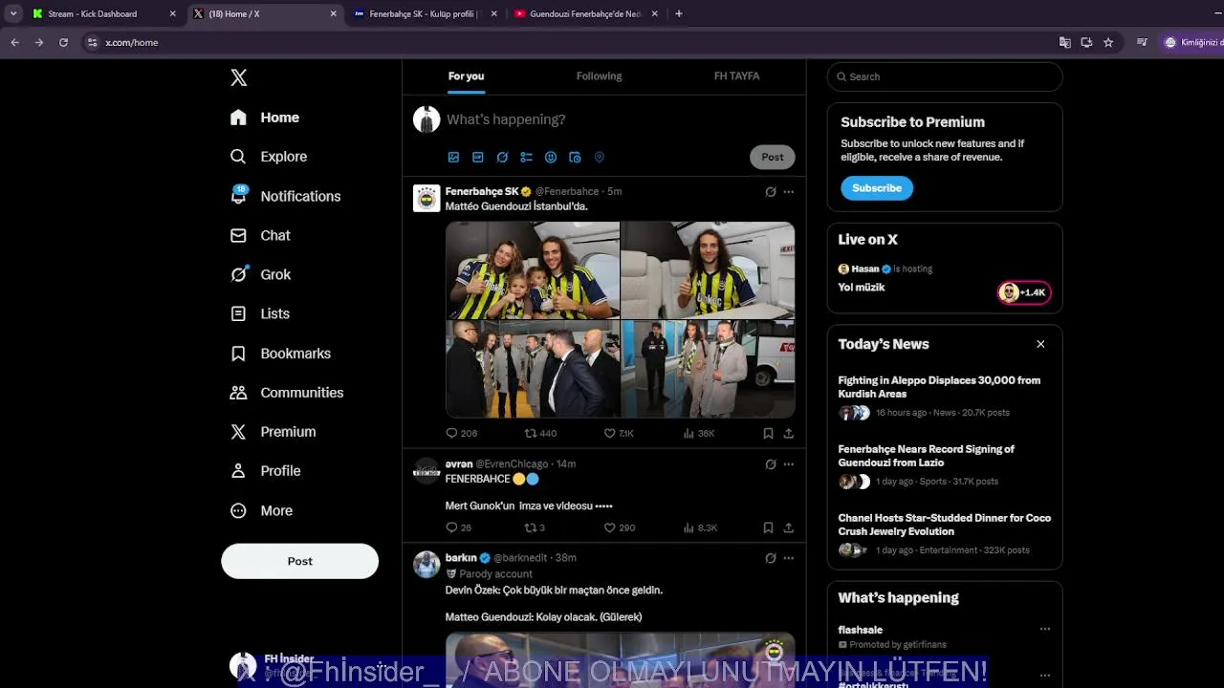Open more options on Fenerbahçe SK post

click(x=789, y=192)
